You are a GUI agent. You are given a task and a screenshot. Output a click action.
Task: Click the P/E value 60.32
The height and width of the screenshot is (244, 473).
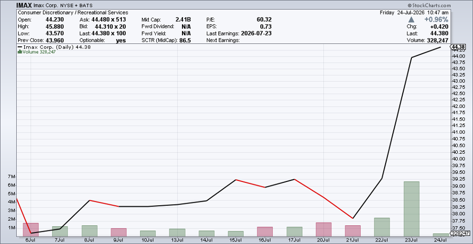coord(264,20)
